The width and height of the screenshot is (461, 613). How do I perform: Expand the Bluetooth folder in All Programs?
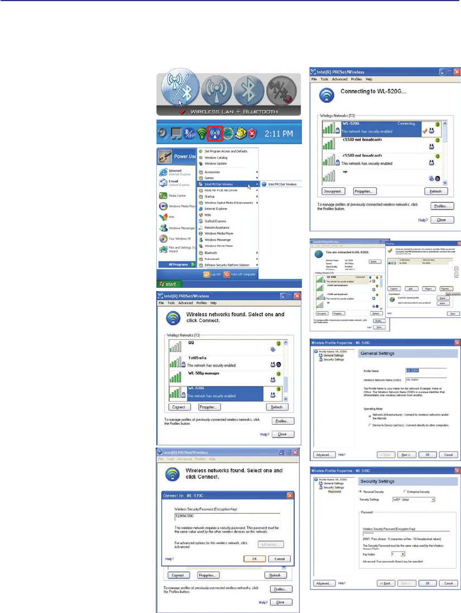point(228,253)
